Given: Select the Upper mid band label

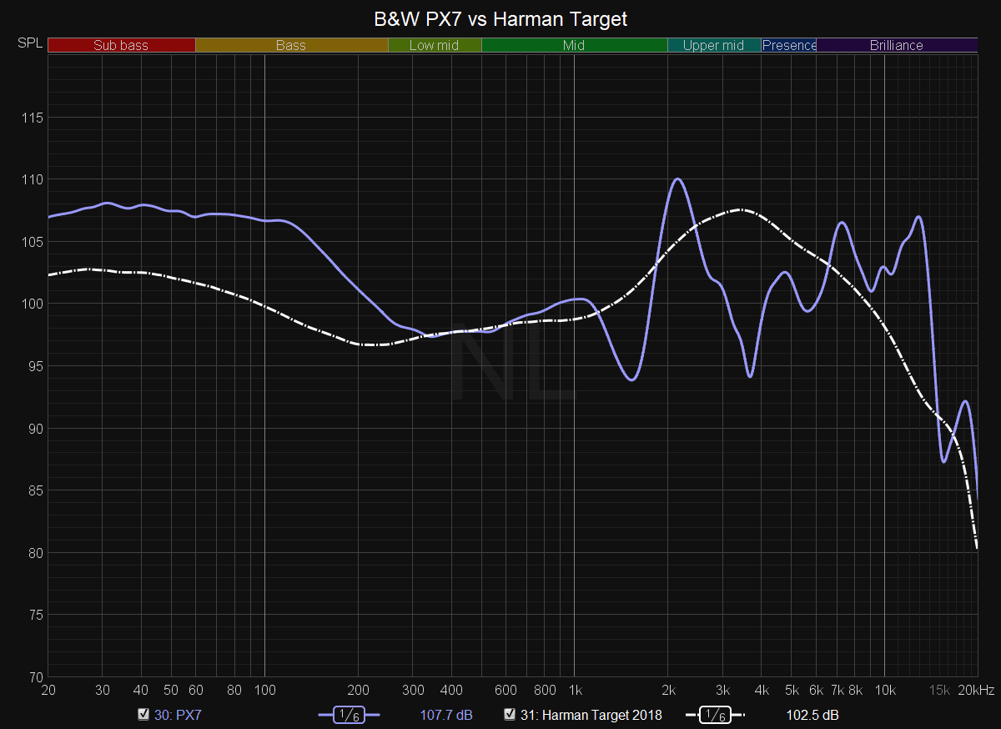Looking at the screenshot, I should pos(713,46).
